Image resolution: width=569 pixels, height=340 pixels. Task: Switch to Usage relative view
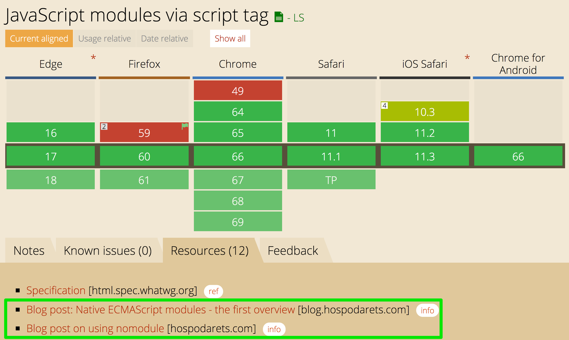point(104,39)
